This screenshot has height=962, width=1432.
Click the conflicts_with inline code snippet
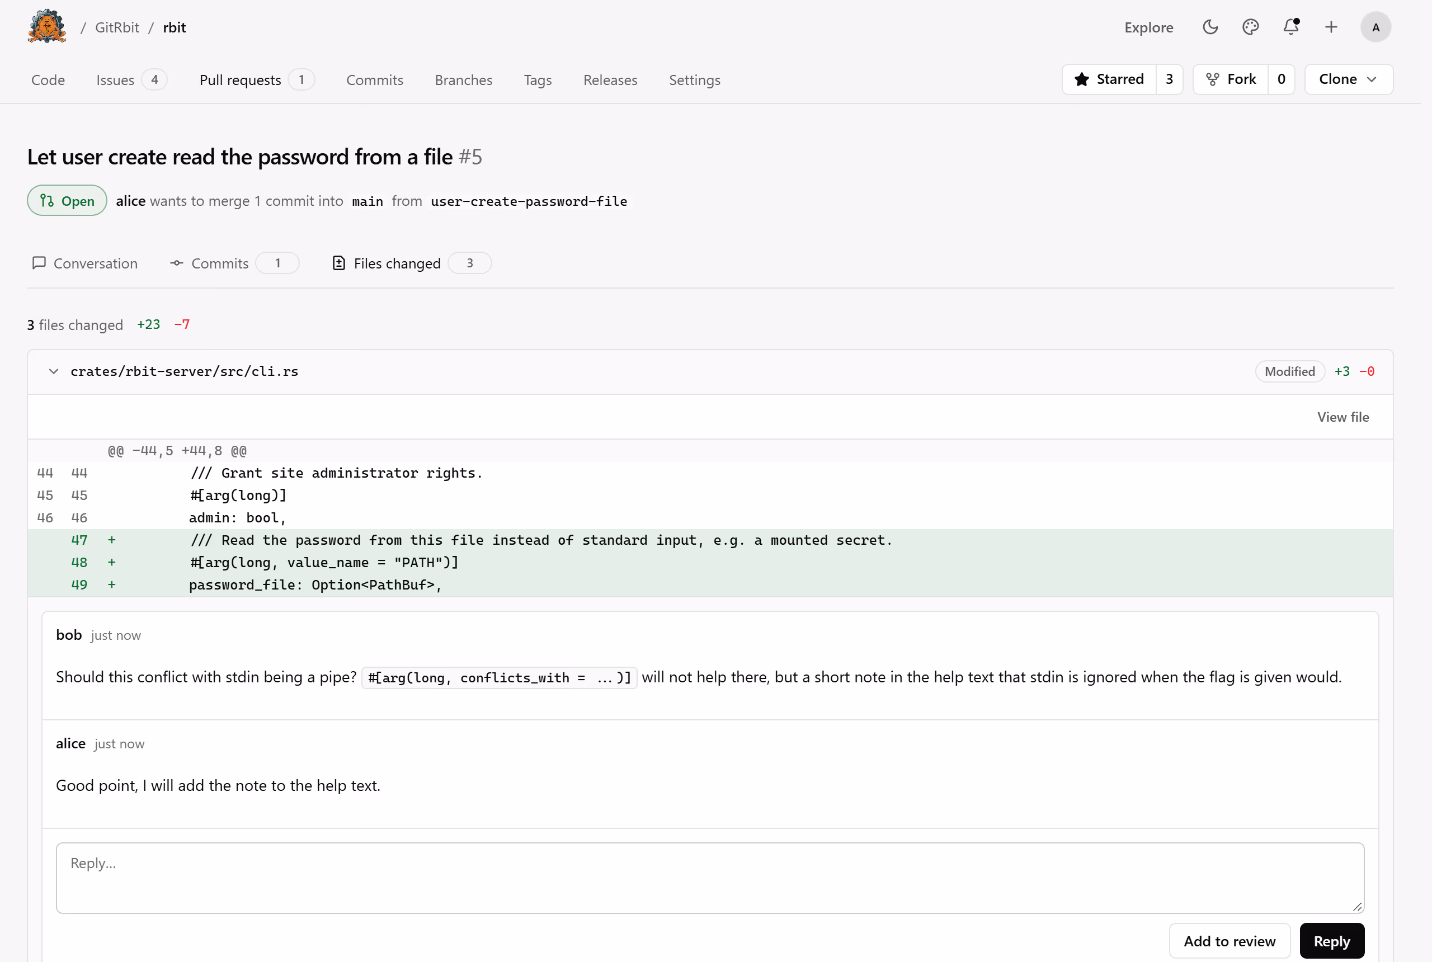point(500,677)
